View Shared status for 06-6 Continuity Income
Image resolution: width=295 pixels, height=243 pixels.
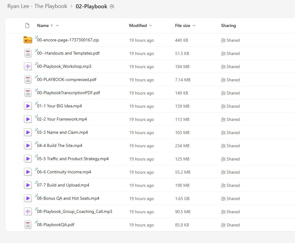click(x=230, y=172)
